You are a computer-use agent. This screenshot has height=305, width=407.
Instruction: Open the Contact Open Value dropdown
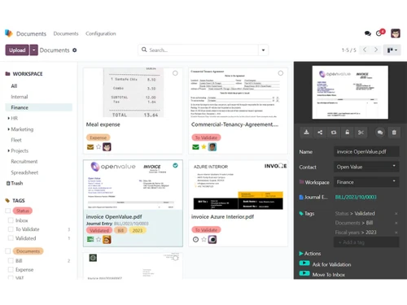[366, 167]
